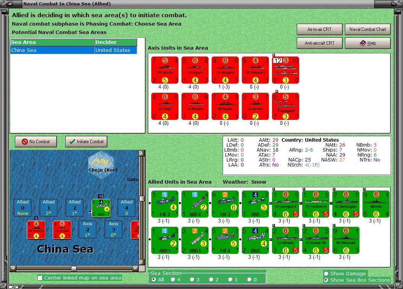Select the China Sea row in sea areas

click(x=73, y=50)
